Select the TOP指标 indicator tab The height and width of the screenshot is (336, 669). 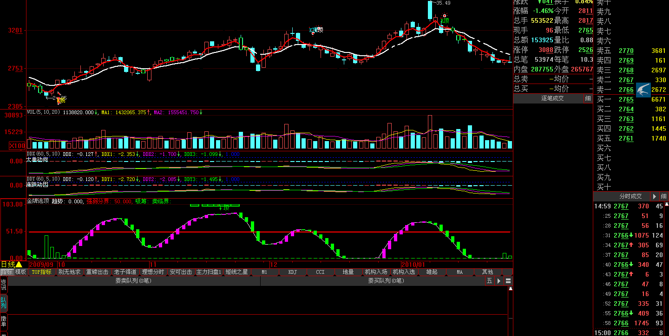pos(42,272)
